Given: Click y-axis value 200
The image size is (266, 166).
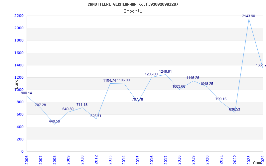Looking at the screenshot, I should pos(20,139).
